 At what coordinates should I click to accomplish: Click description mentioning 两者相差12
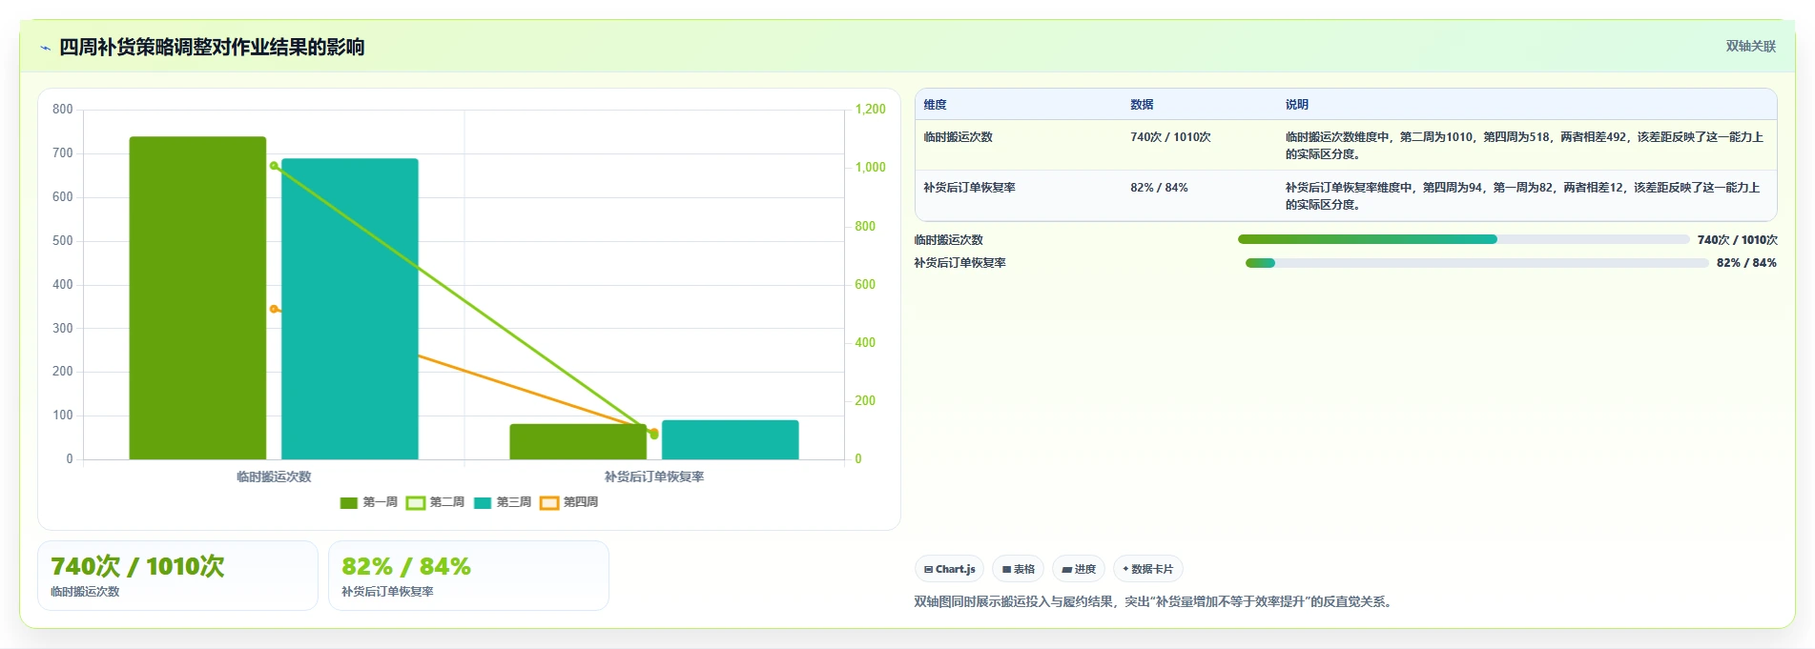point(1522,196)
